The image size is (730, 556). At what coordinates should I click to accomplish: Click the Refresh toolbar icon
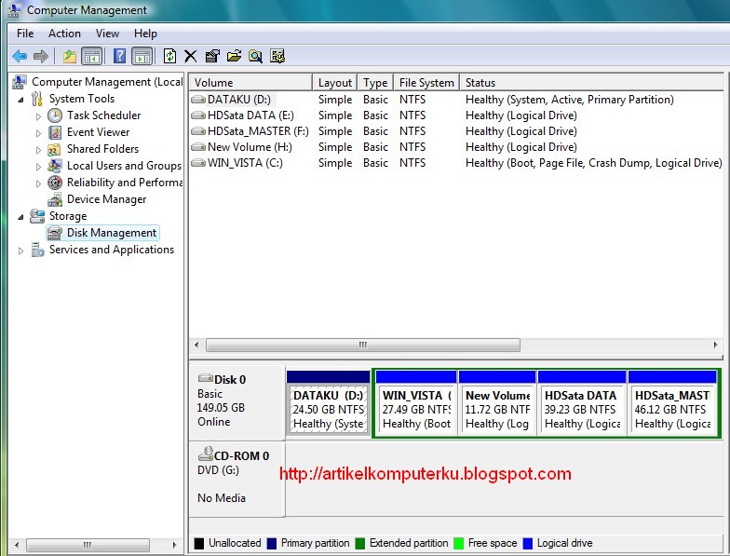[x=169, y=56]
